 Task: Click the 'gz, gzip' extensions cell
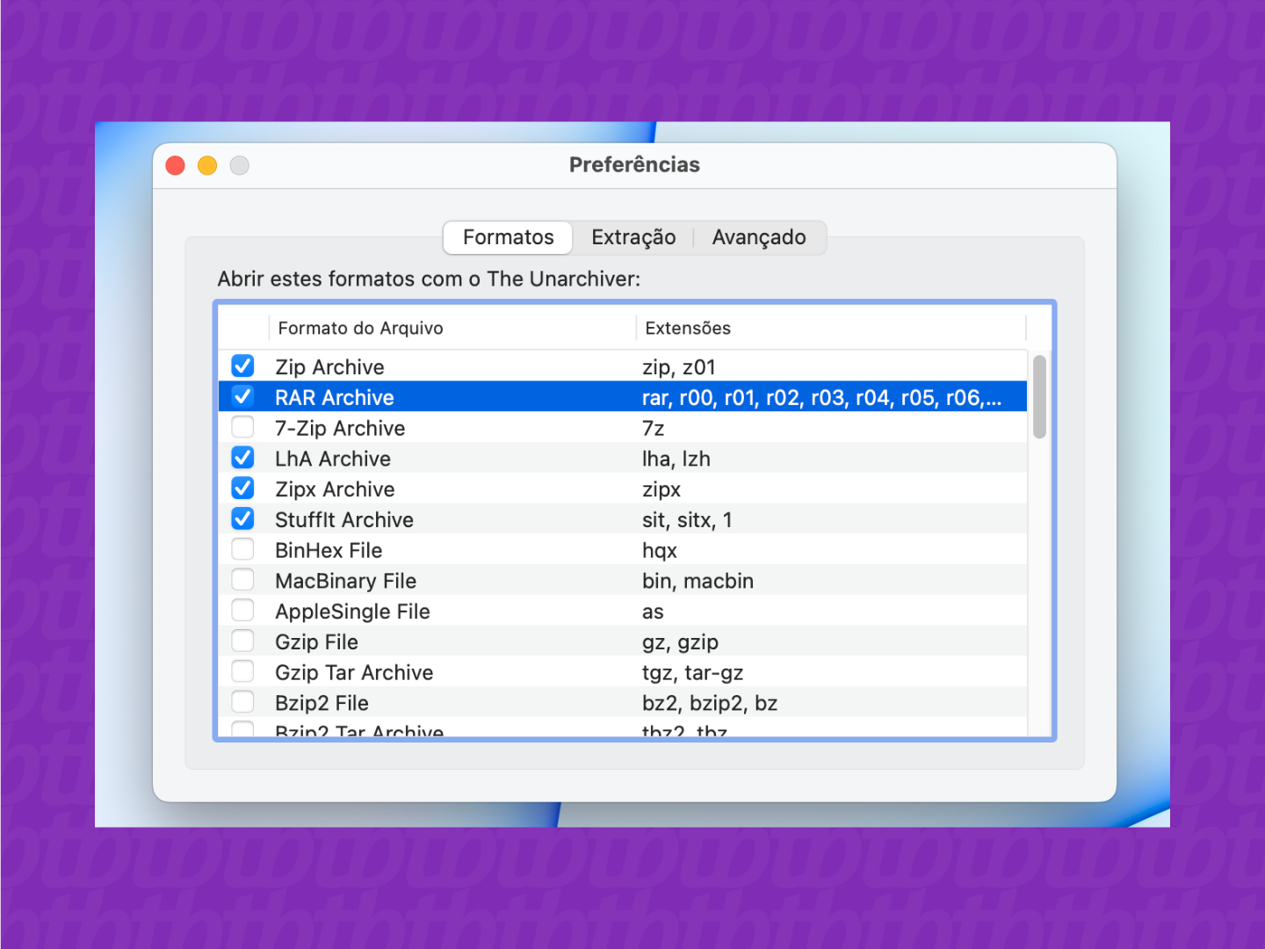point(680,642)
